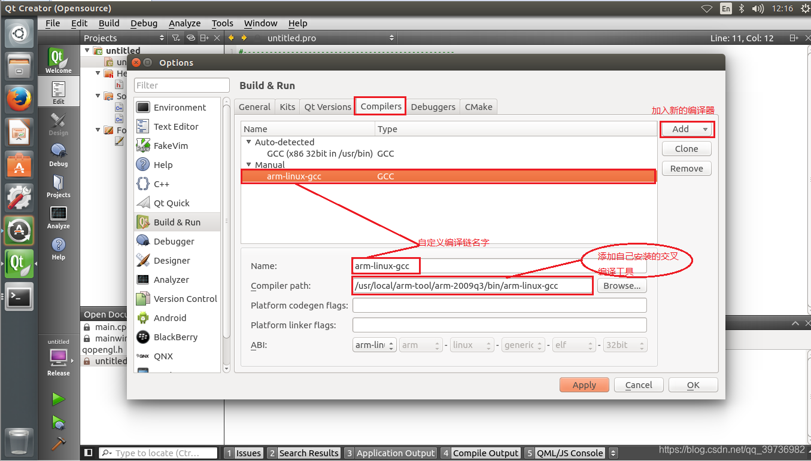Show the Compile Output pane
The height and width of the screenshot is (461, 811).
point(480,453)
